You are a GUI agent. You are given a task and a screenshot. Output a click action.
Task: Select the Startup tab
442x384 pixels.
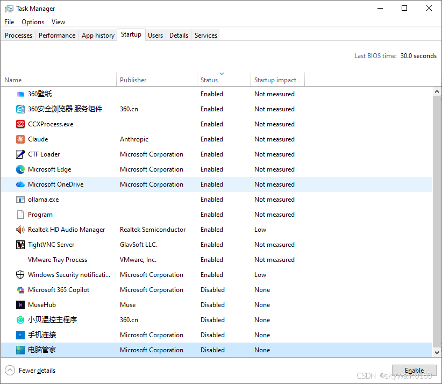pyautogui.click(x=131, y=34)
